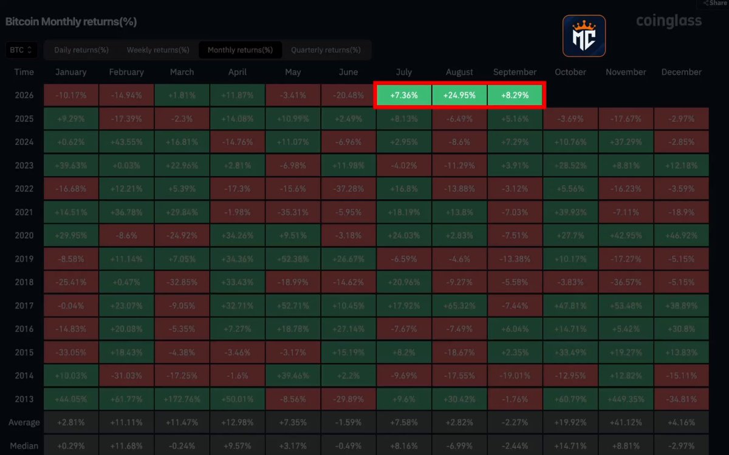Viewport: 729px width, 455px height.
Task: Click the 'March' column header
Action: (182, 72)
